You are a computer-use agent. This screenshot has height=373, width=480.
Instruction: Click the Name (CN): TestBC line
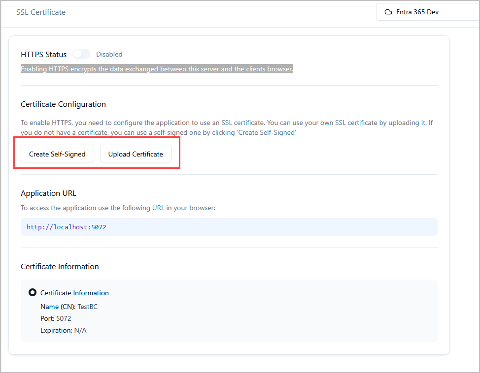coord(69,307)
